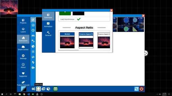The height and width of the screenshot is (96, 172).
Task: Select the sunset tree image in the top-left corner
Action: [x=9, y=9]
